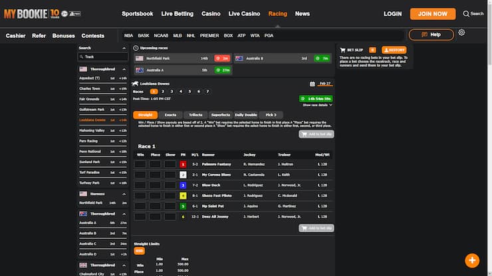Click the JOIN NOW button
Viewport: 492px width, 276px height.
click(433, 14)
